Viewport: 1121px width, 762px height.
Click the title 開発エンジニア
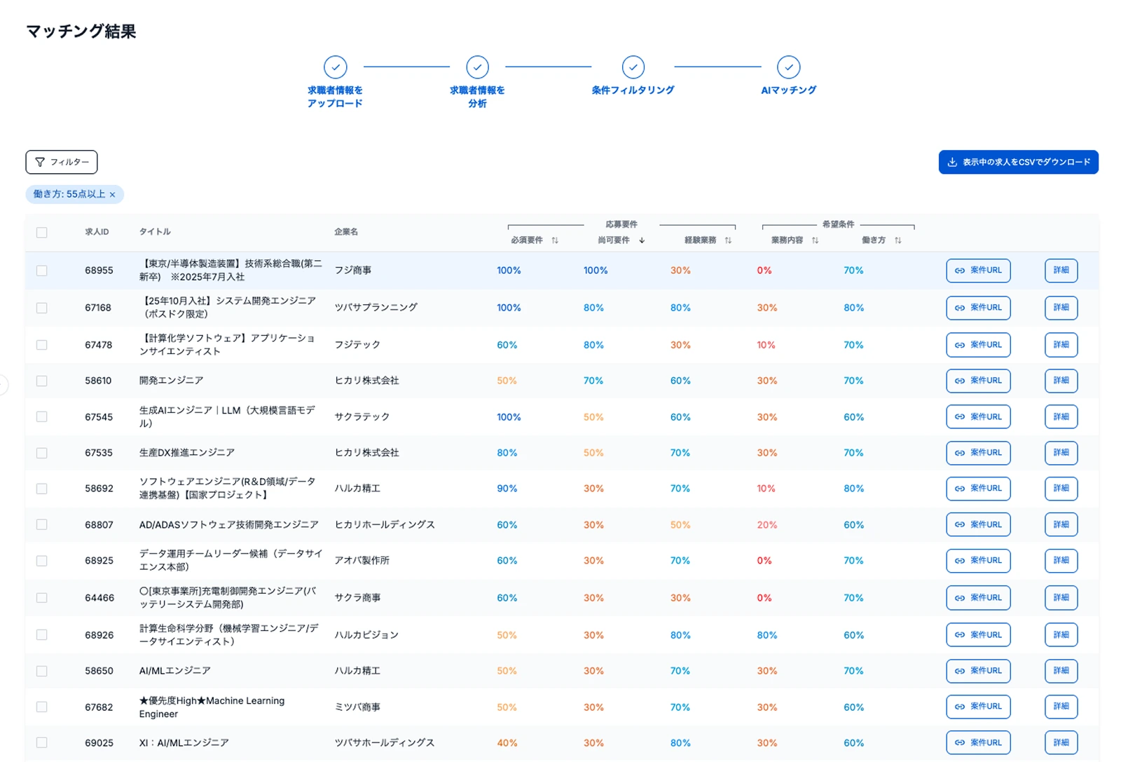click(x=171, y=381)
